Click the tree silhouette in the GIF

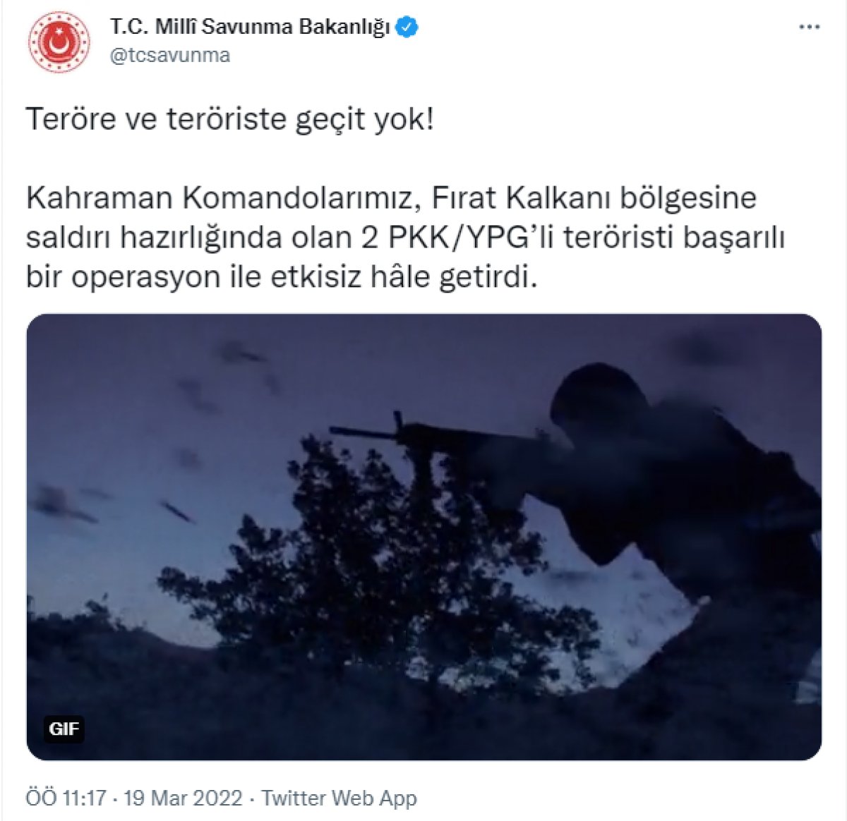pyautogui.click(x=367, y=564)
